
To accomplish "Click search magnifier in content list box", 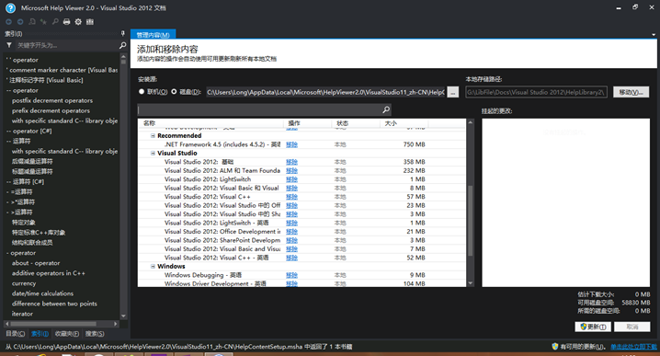I will click(x=386, y=110).
